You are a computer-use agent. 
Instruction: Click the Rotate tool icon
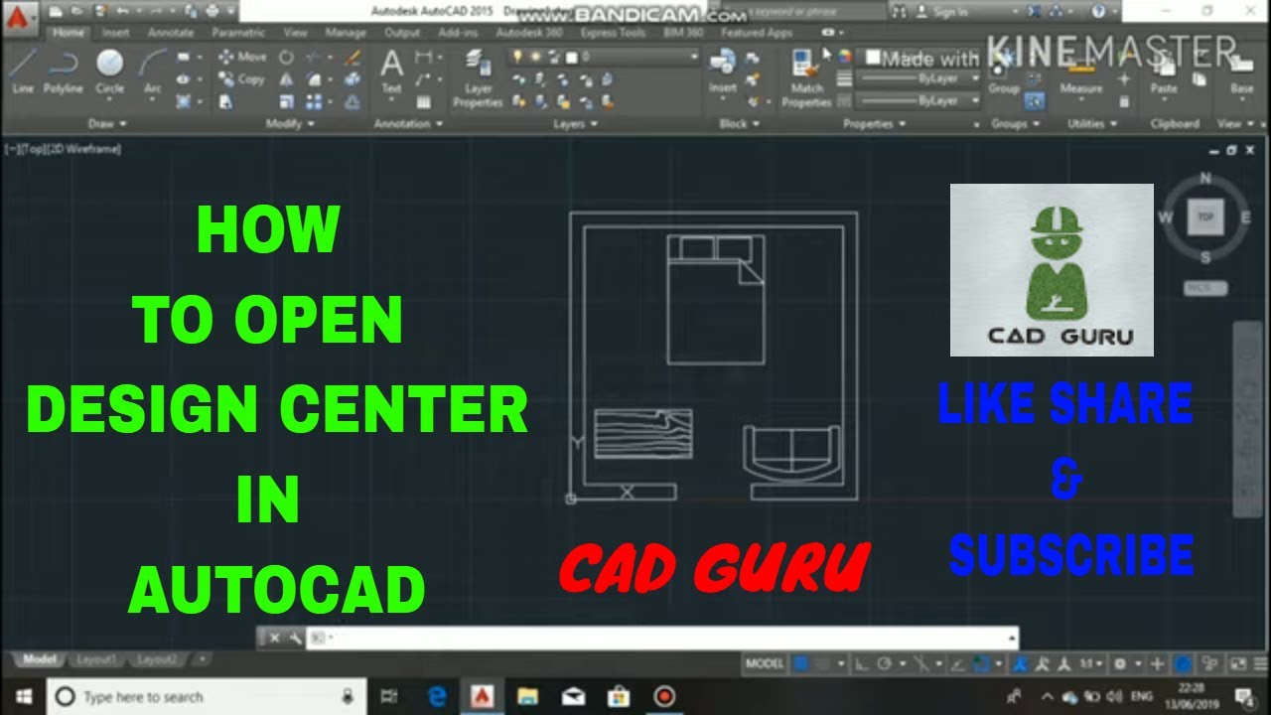click(x=286, y=58)
